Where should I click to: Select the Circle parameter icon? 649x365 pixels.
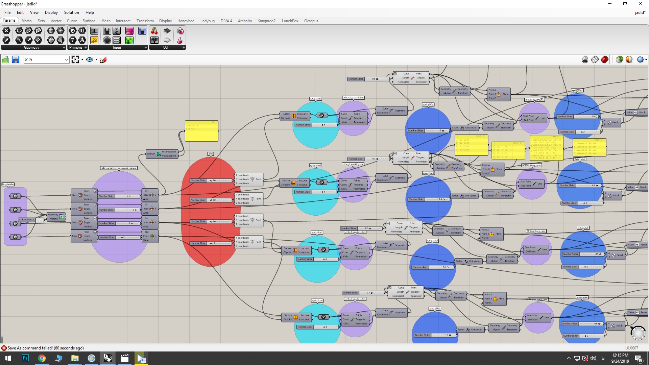19,31
